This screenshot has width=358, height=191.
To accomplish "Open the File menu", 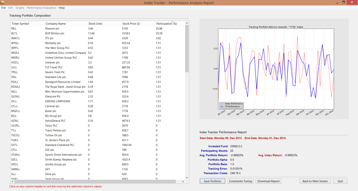I will (x=3, y=8).
